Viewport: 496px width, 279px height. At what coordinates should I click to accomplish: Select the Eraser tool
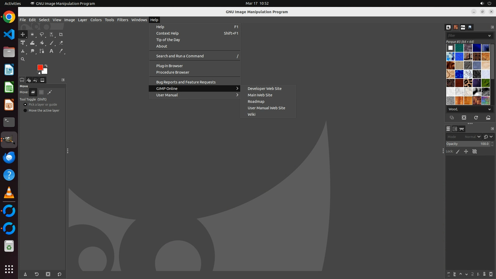point(61,43)
